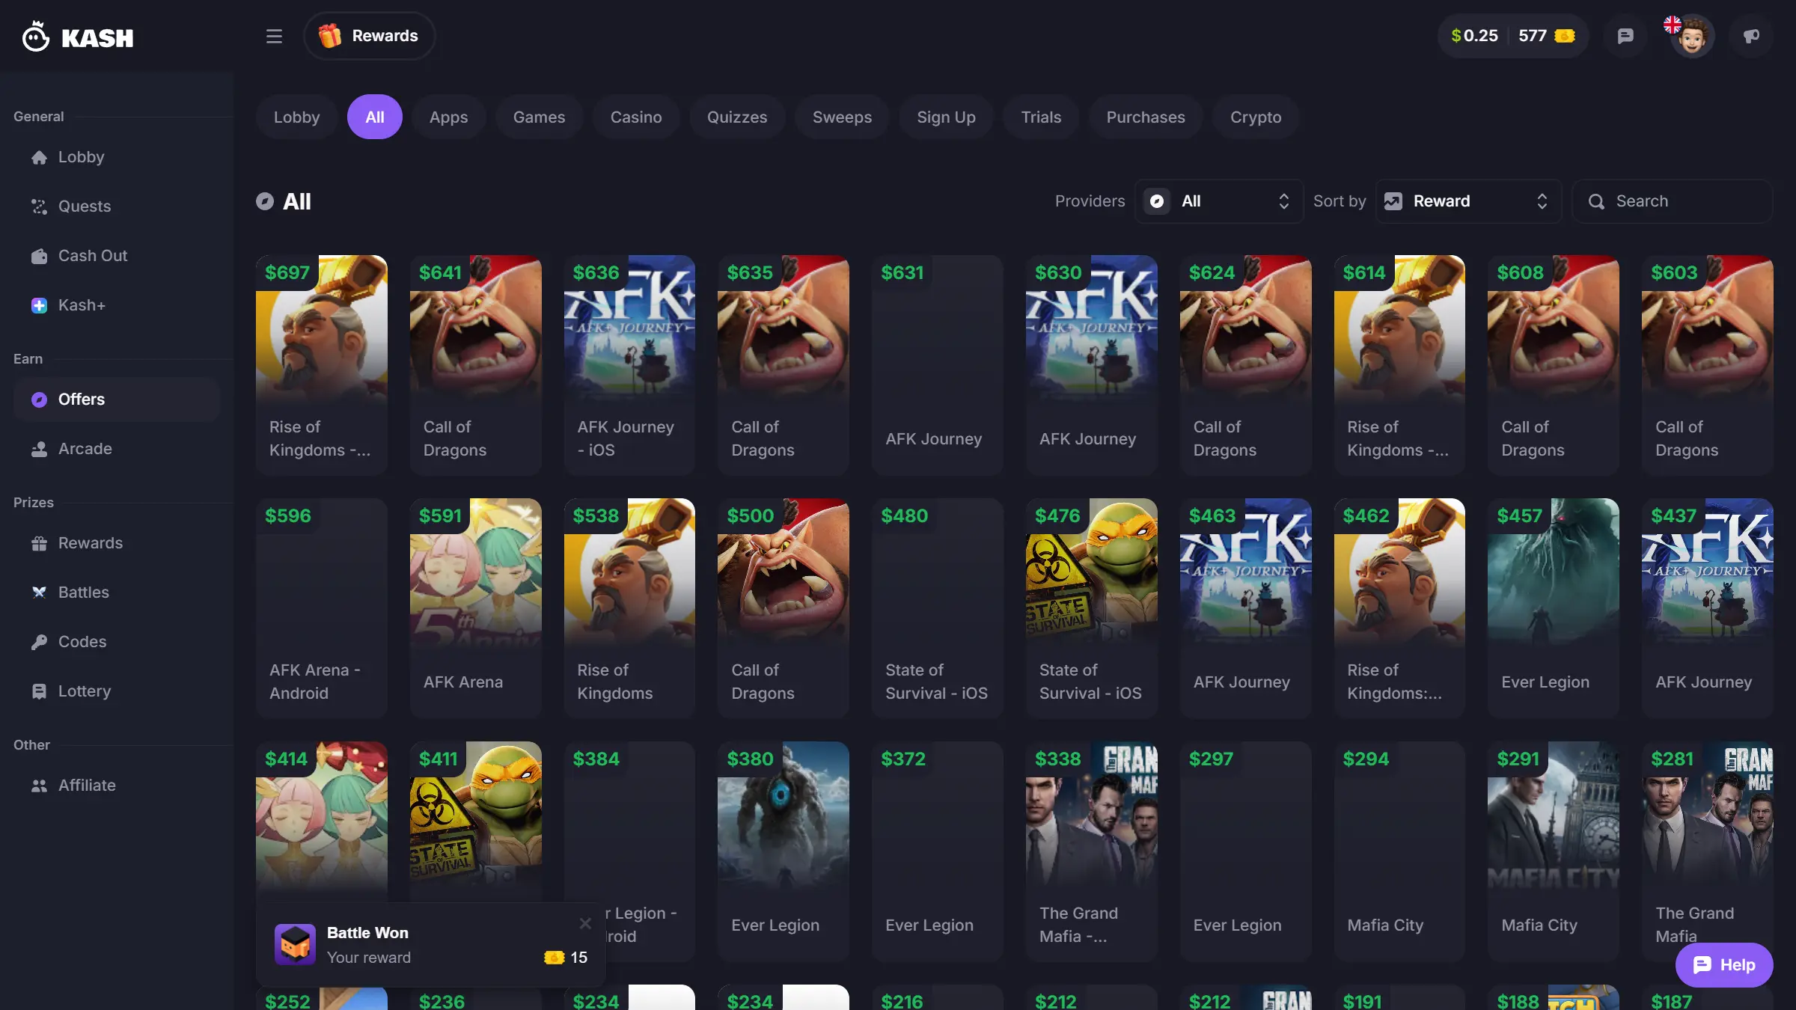This screenshot has height=1010, width=1796.
Task: Open the $463 AFK Journey offer
Action: 1246,608
